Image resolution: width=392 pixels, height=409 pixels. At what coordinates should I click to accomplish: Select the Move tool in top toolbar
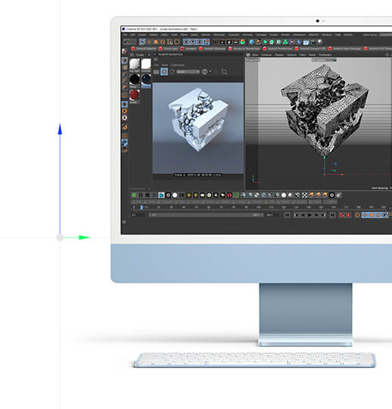pos(149,42)
